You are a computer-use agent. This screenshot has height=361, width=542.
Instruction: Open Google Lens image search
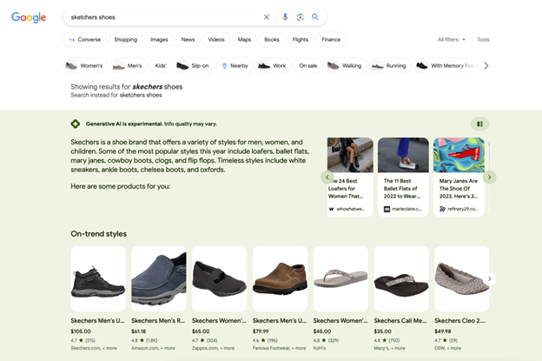point(300,17)
